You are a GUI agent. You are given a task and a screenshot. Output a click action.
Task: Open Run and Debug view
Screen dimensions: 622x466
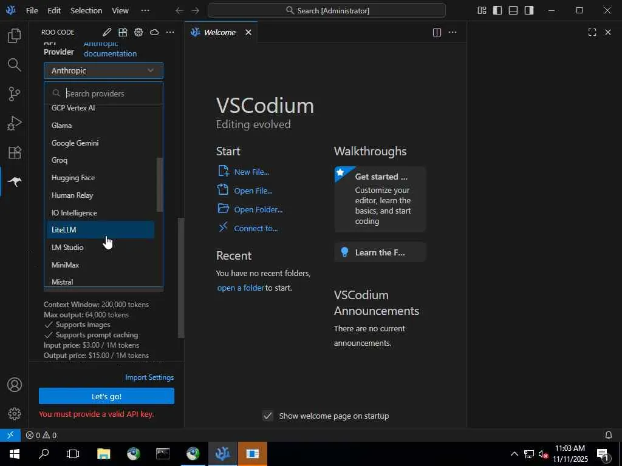[x=15, y=123]
